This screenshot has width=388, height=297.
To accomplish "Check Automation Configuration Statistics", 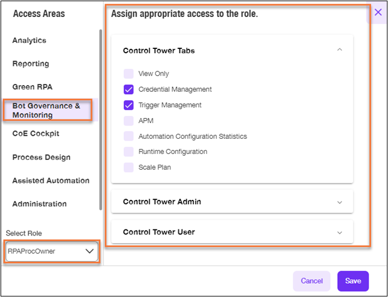I will [128, 136].
